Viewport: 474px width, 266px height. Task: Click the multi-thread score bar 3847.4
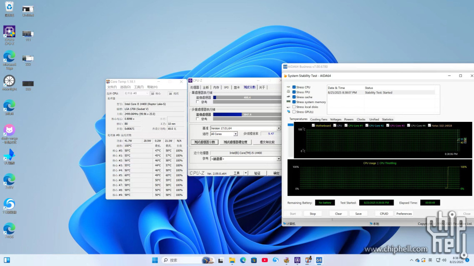247,115
